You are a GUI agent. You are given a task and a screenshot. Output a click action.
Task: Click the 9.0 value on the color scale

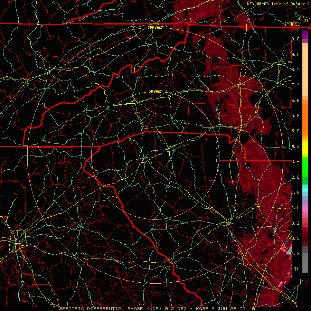(x=295, y=54)
